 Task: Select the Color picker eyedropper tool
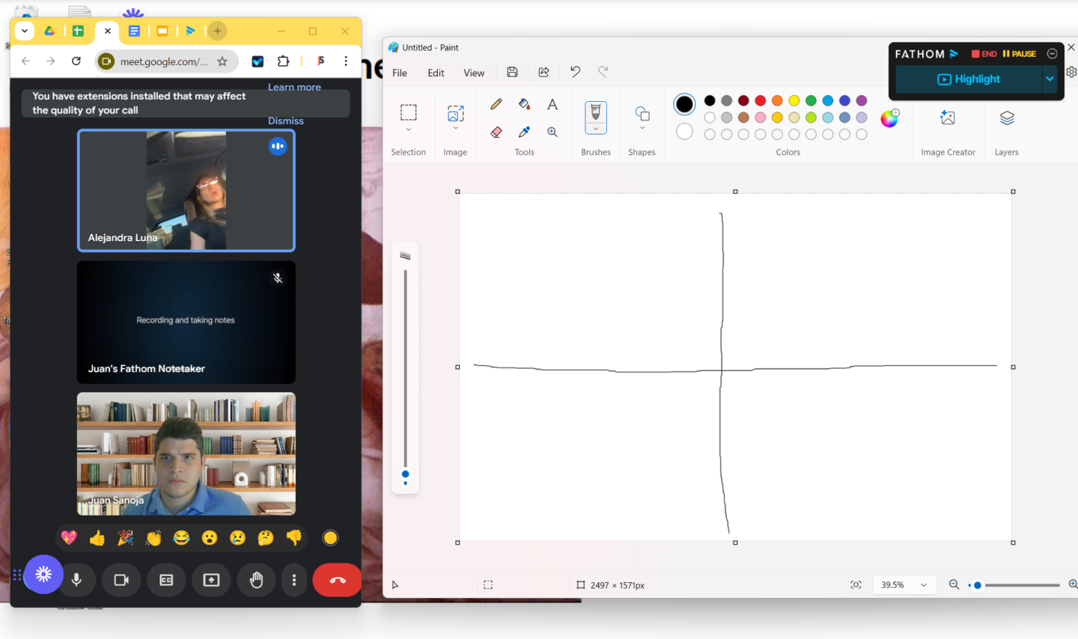pyautogui.click(x=524, y=132)
